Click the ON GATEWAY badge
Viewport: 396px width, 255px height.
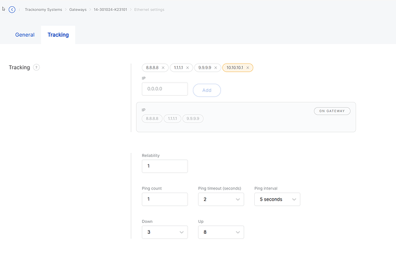click(x=332, y=111)
